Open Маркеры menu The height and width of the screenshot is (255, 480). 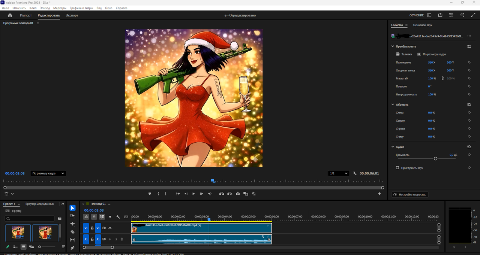(x=60, y=8)
